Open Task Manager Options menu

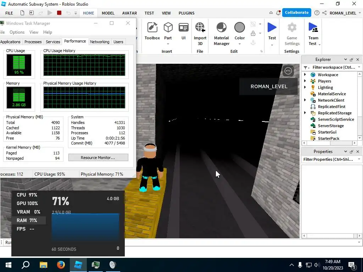click(x=17, y=32)
